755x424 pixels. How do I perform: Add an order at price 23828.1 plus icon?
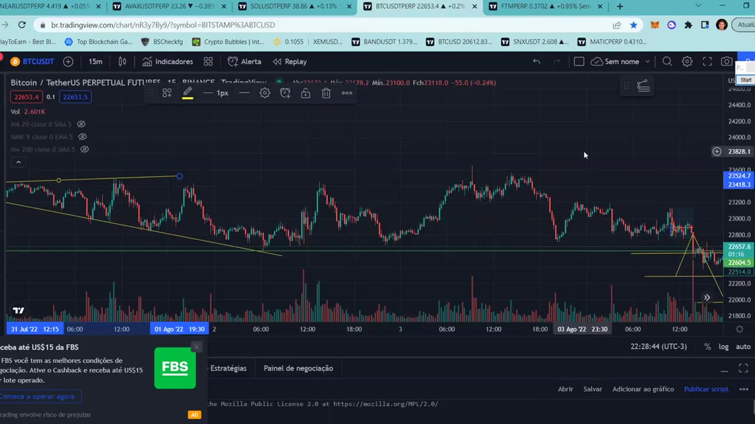coord(717,151)
